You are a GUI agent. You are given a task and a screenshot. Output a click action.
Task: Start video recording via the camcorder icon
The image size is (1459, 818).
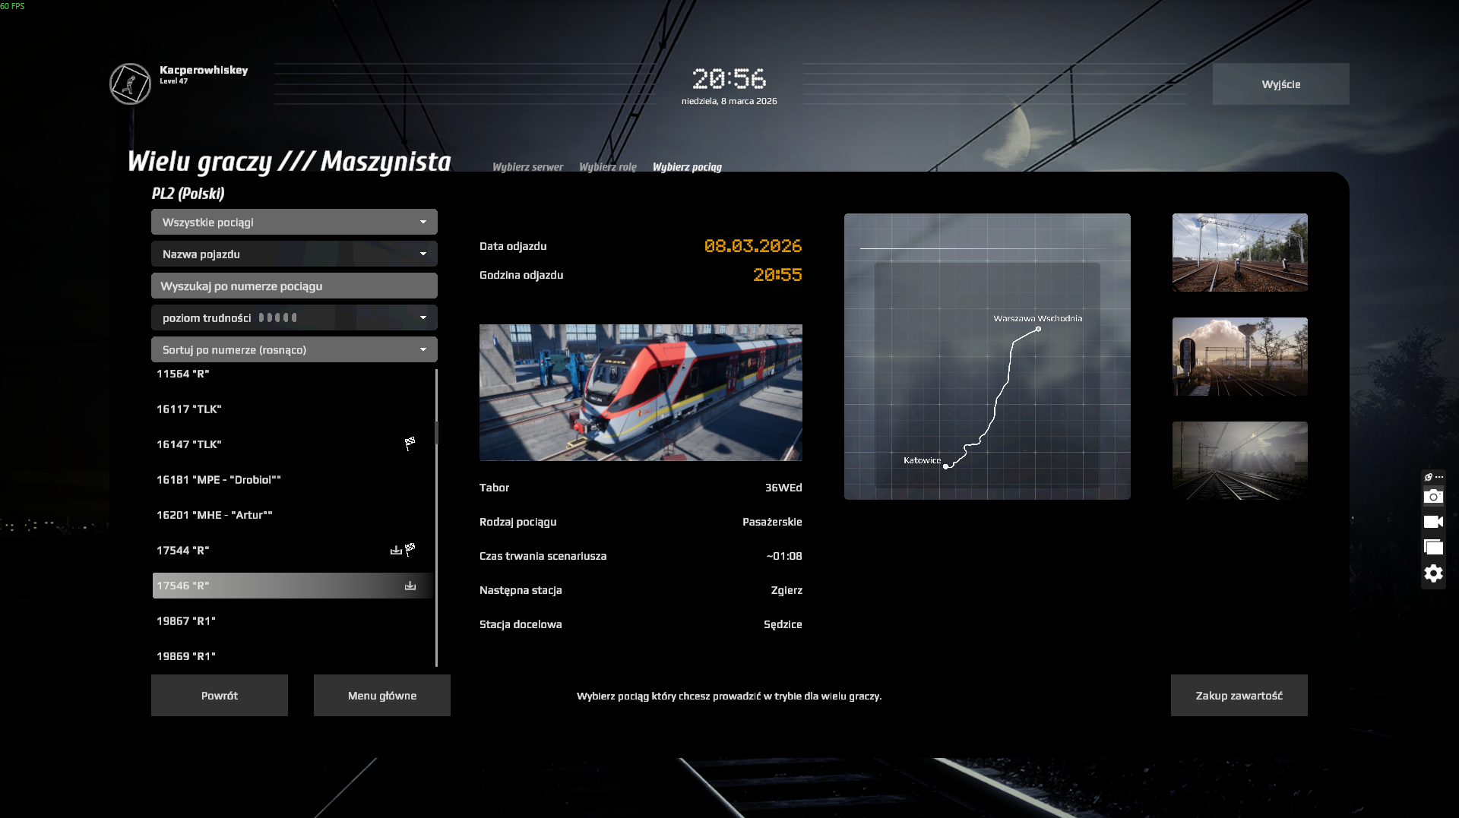1433,522
